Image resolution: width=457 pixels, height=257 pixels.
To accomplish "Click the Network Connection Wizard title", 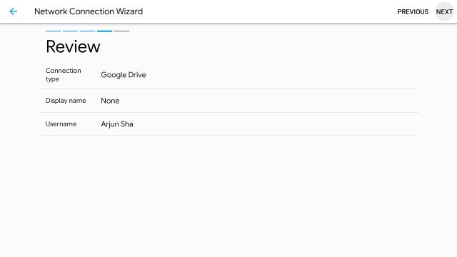I will (x=89, y=11).
